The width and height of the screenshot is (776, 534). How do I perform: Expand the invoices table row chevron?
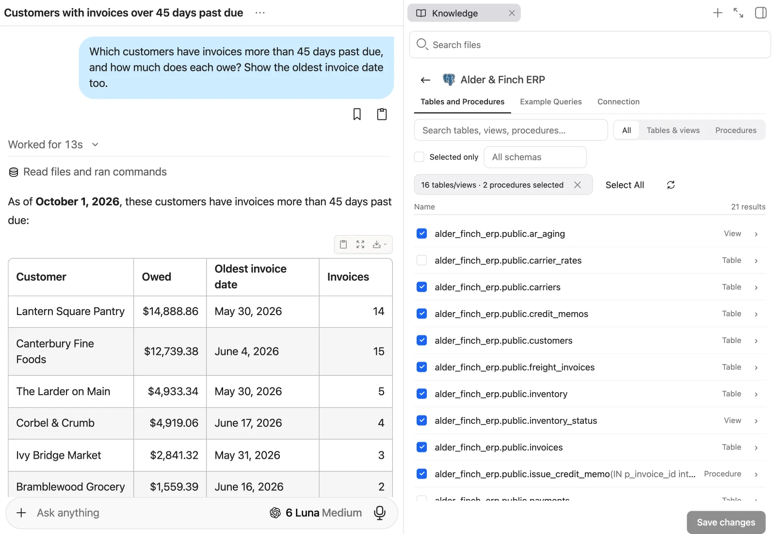coord(756,448)
